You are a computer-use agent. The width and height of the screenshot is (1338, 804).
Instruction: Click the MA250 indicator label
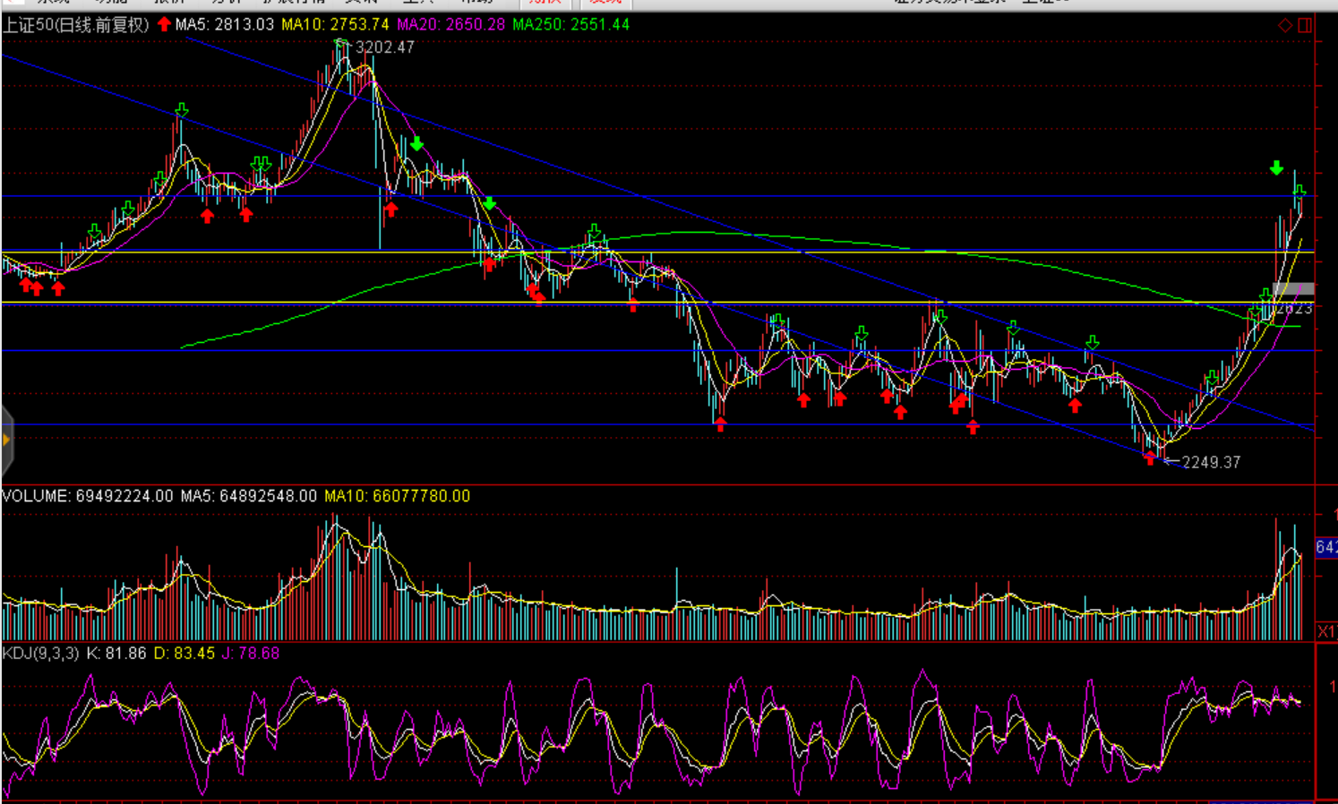point(570,24)
